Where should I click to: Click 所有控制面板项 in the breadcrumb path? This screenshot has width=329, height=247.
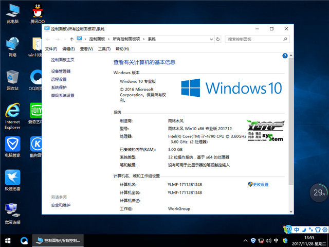(x=126, y=39)
